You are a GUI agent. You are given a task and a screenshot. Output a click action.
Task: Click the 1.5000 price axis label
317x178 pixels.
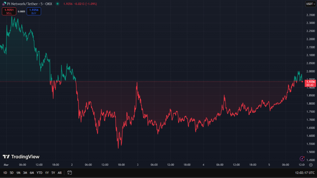310,152
